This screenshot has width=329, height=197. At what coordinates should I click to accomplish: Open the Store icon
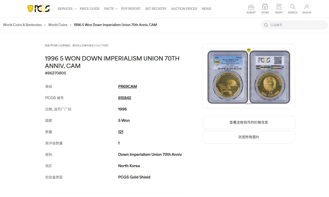click(x=265, y=7)
